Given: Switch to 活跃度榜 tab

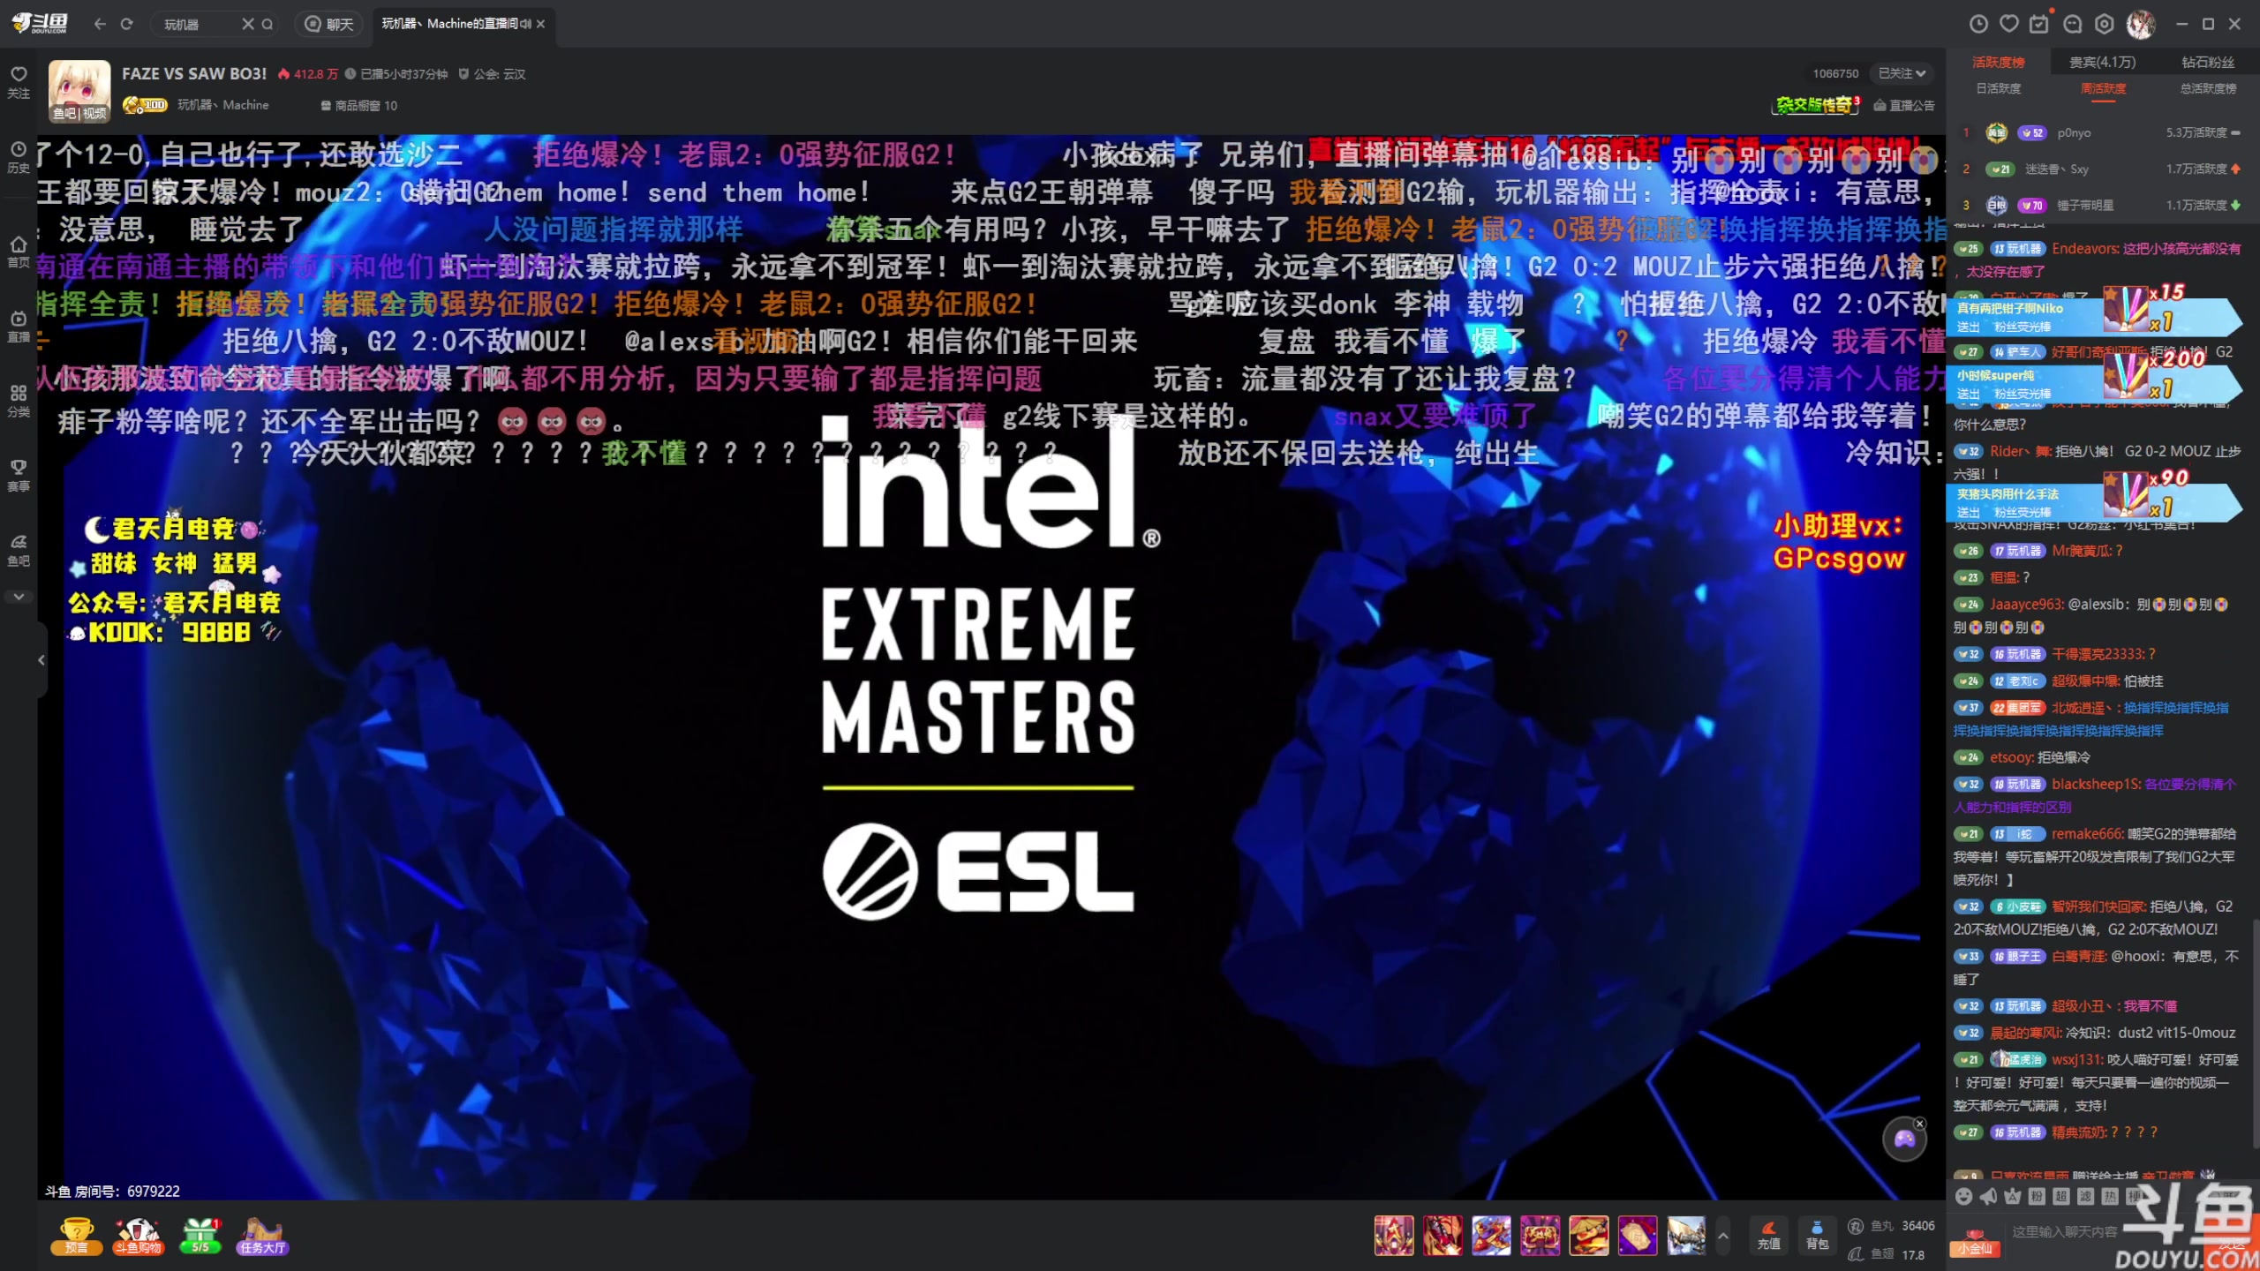Looking at the screenshot, I should 1999,62.
